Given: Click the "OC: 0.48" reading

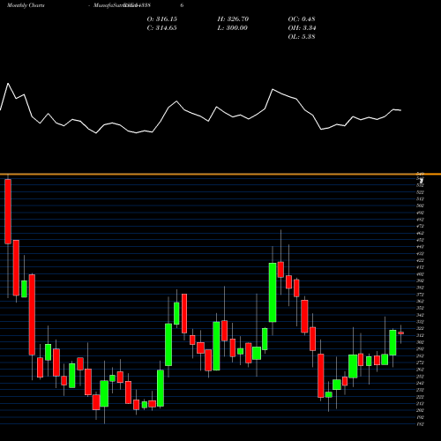Looking at the screenshot, I should point(302,19).
